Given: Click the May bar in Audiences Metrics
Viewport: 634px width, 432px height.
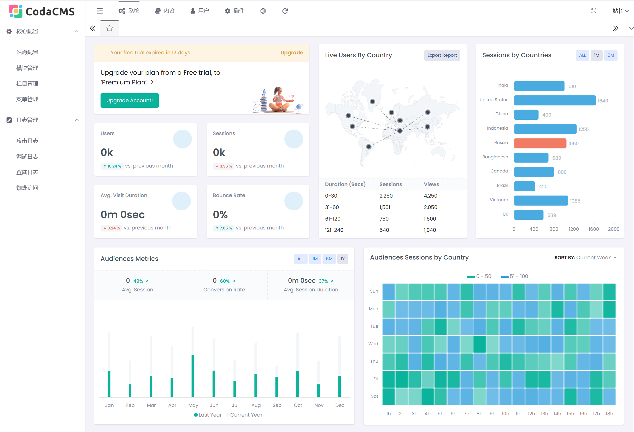Looking at the screenshot, I should pos(193,376).
